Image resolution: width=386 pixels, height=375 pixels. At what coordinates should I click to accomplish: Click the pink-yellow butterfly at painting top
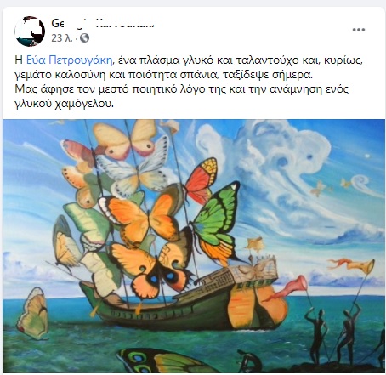124,140
